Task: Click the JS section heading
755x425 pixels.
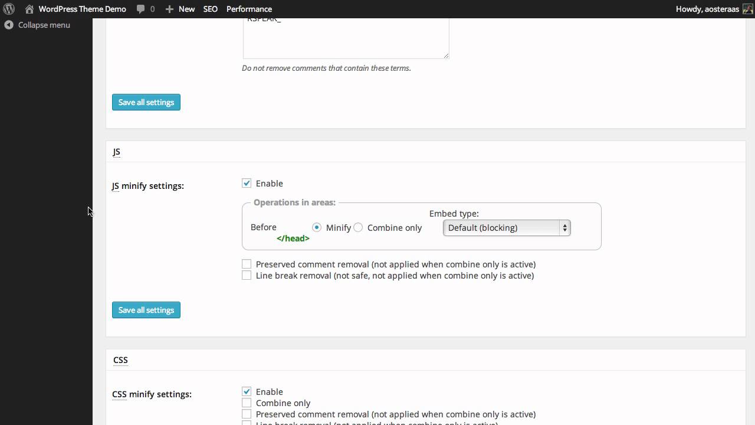Action: click(x=116, y=152)
